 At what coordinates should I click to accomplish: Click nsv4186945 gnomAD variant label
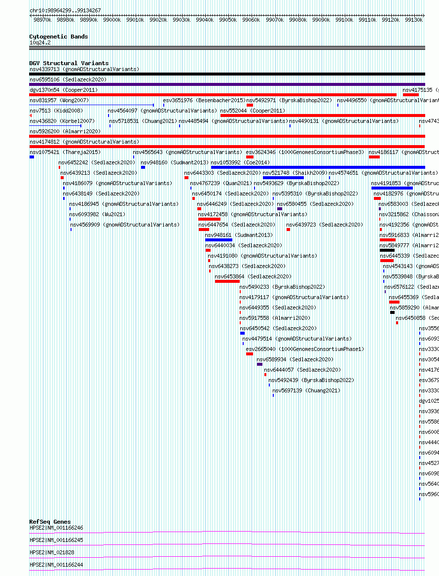click(x=124, y=203)
